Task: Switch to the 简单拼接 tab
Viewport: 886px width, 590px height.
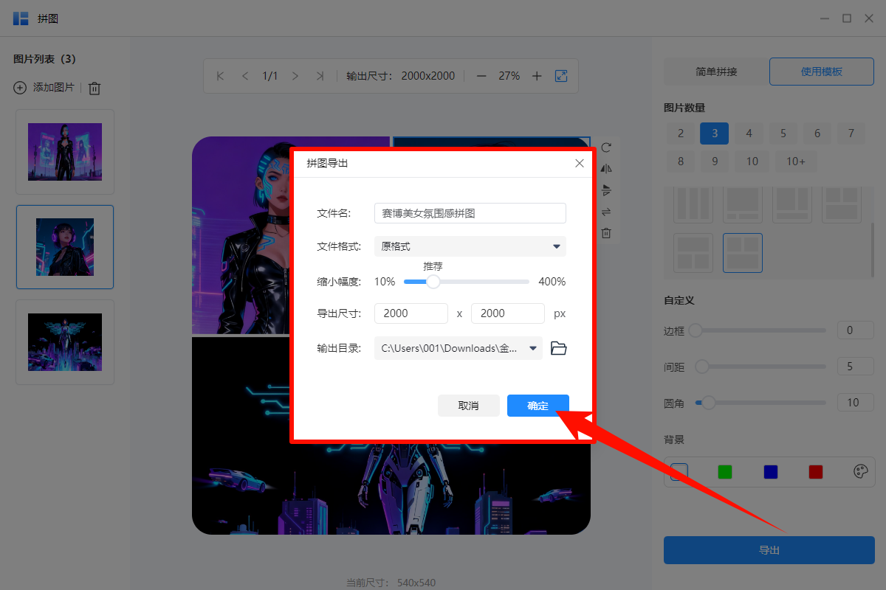Action: [x=715, y=72]
